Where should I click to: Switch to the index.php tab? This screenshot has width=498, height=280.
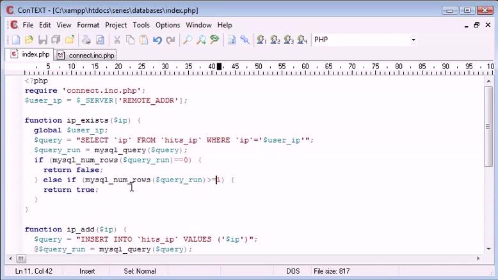tap(29, 54)
